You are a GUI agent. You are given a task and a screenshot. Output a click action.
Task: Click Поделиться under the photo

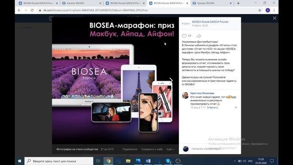[130, 149]
